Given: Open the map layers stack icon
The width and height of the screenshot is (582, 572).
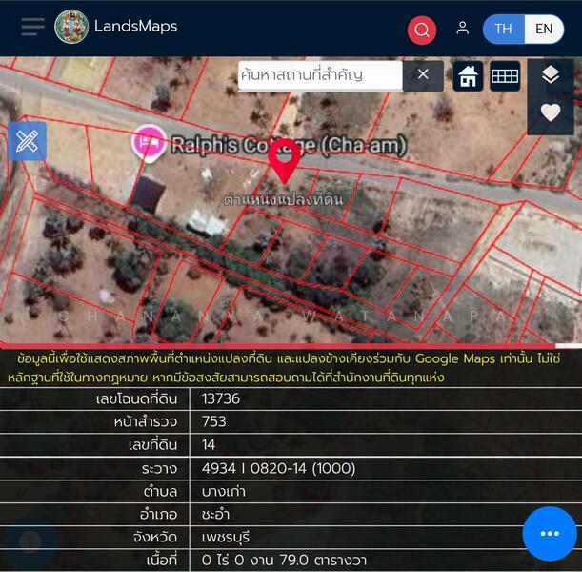Looking at the screenshot, I should click(x=551, y=75).
